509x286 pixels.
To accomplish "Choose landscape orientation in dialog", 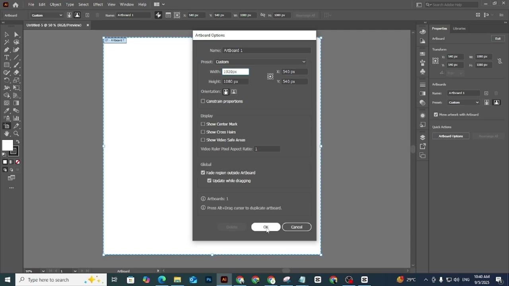I will coord(234,92).
